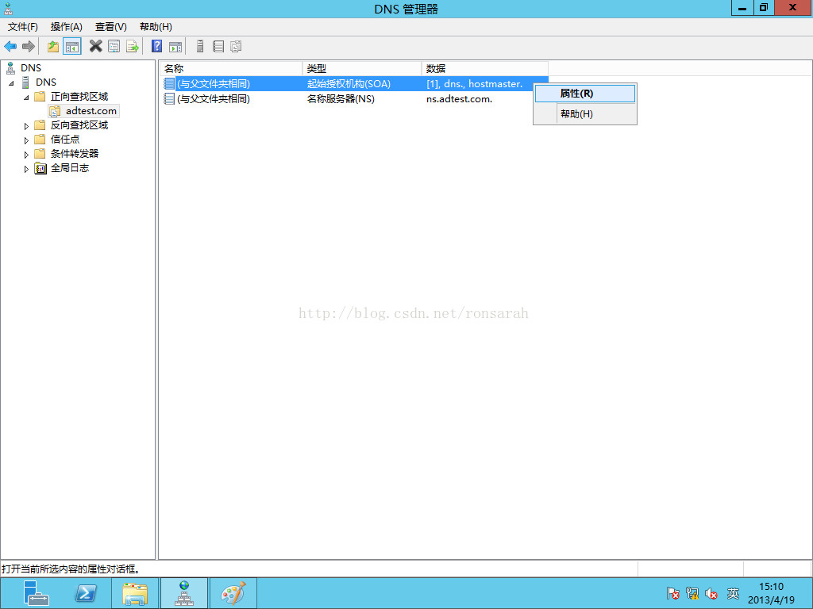Sort by the 名称 column header

[231, 68]
